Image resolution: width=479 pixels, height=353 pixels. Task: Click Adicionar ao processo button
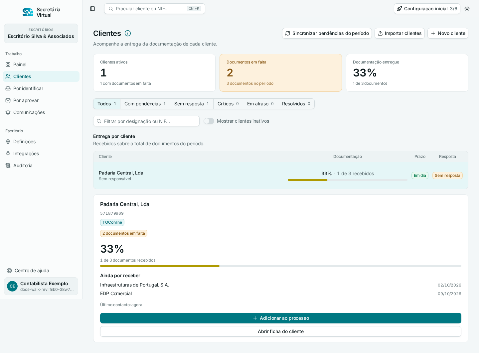click(281, 318)
